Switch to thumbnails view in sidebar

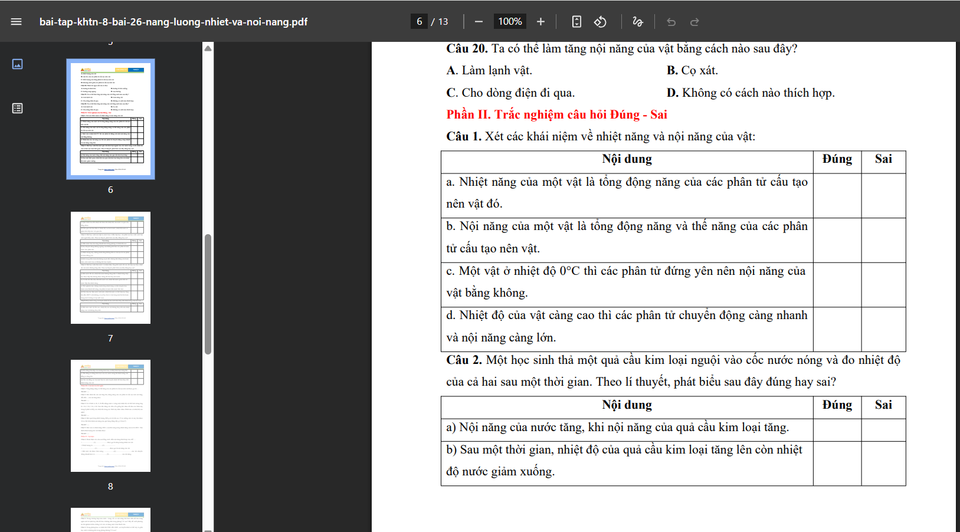[x=17, y=64]
